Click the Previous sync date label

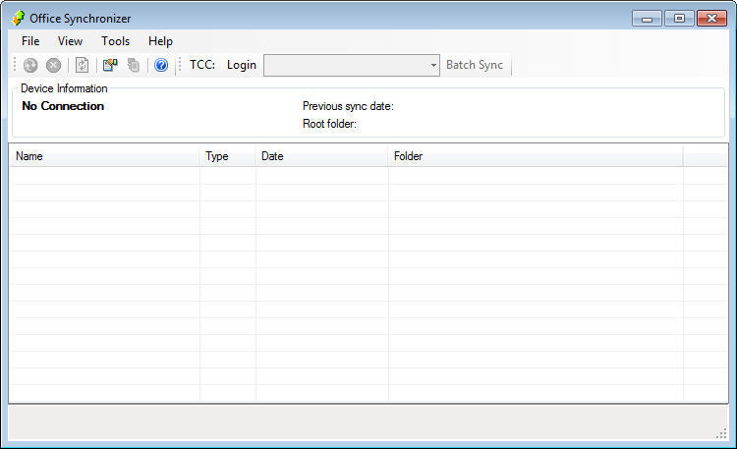[x=348, y=106]
